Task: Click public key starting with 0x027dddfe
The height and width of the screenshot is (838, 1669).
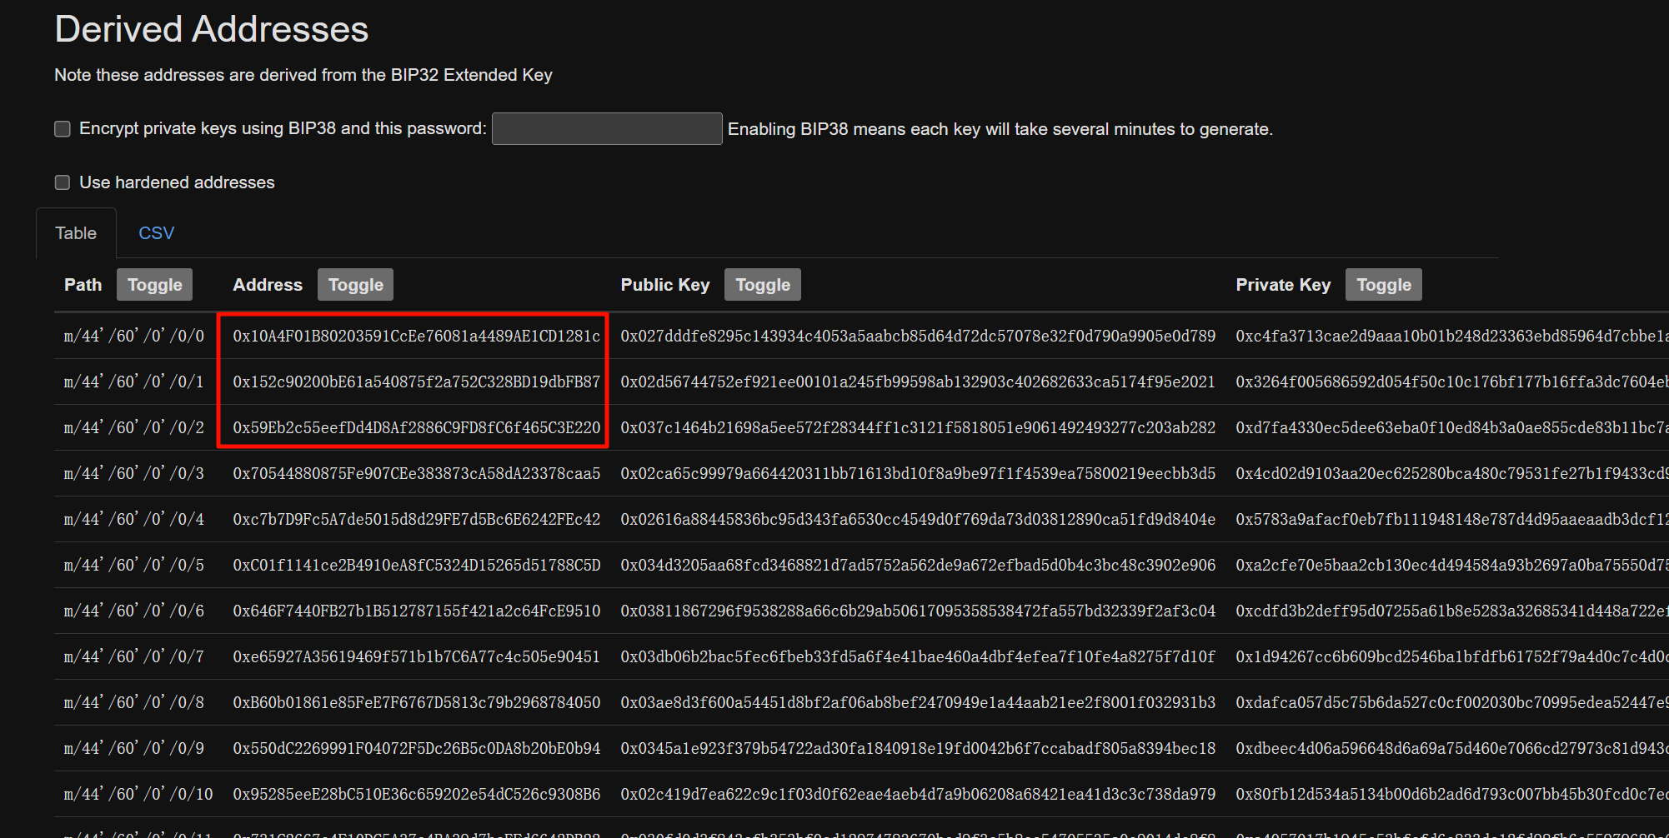Action: [917, 336]
